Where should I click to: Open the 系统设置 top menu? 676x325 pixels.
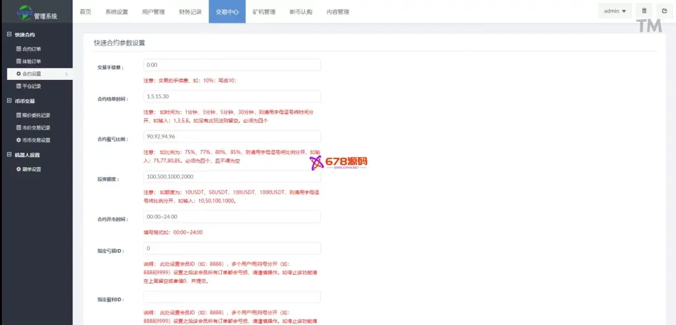[x=116, y=12]
